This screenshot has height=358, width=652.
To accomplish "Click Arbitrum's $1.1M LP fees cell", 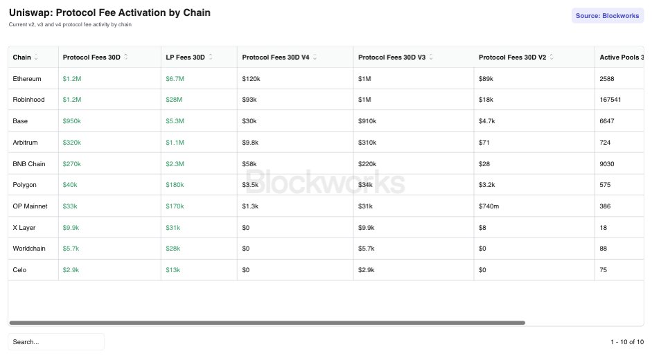I will tap(175, 142).
